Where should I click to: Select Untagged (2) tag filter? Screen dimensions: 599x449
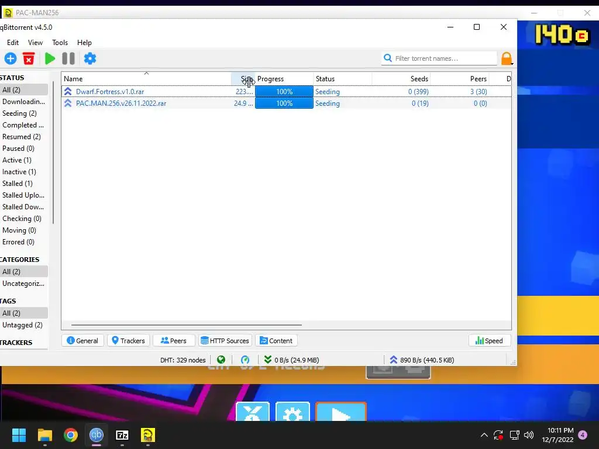(x=23, y=325)
